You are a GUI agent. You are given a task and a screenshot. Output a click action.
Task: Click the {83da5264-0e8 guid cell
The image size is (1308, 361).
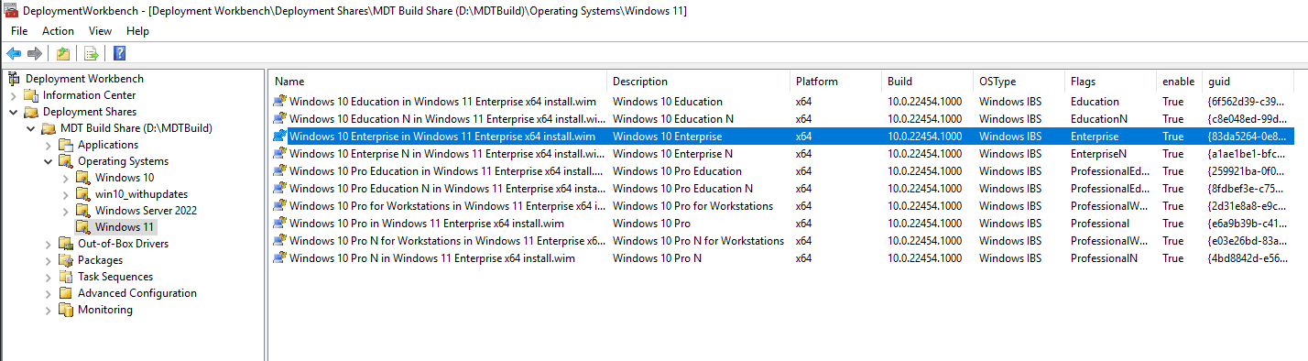[x=1247, y=137]
